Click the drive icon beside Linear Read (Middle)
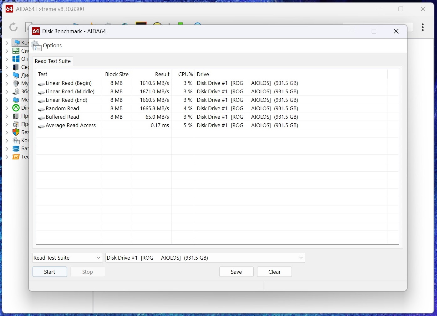Image resolution: width=437 pixels, height=316 pixels. click(x=41, y=92)
